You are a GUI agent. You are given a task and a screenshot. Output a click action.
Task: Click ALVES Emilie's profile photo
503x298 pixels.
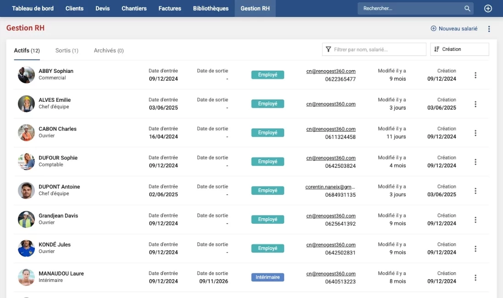click(x=26, y=104)
